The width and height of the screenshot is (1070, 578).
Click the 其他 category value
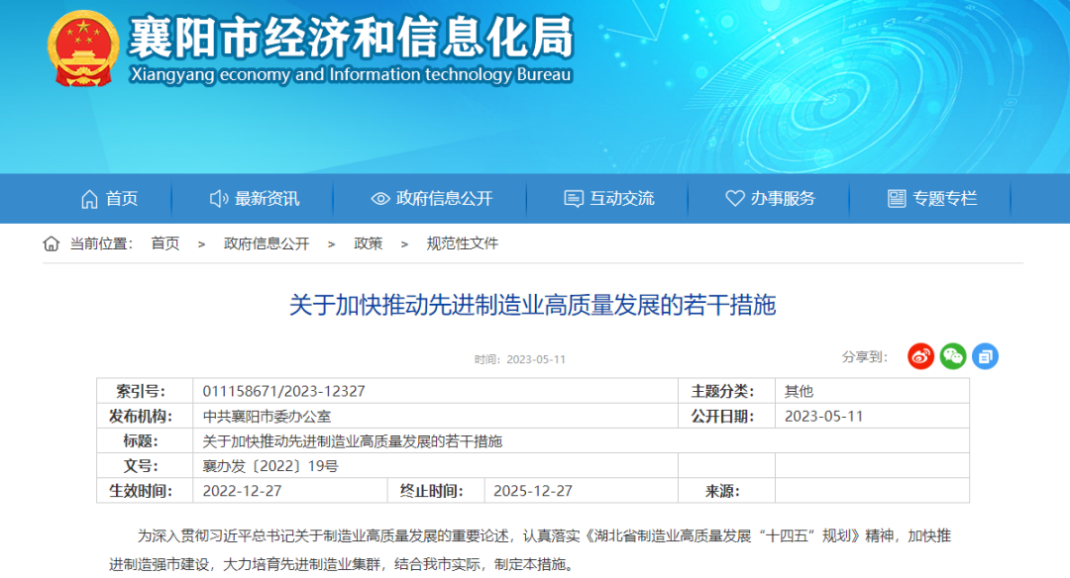pos(800,391)
